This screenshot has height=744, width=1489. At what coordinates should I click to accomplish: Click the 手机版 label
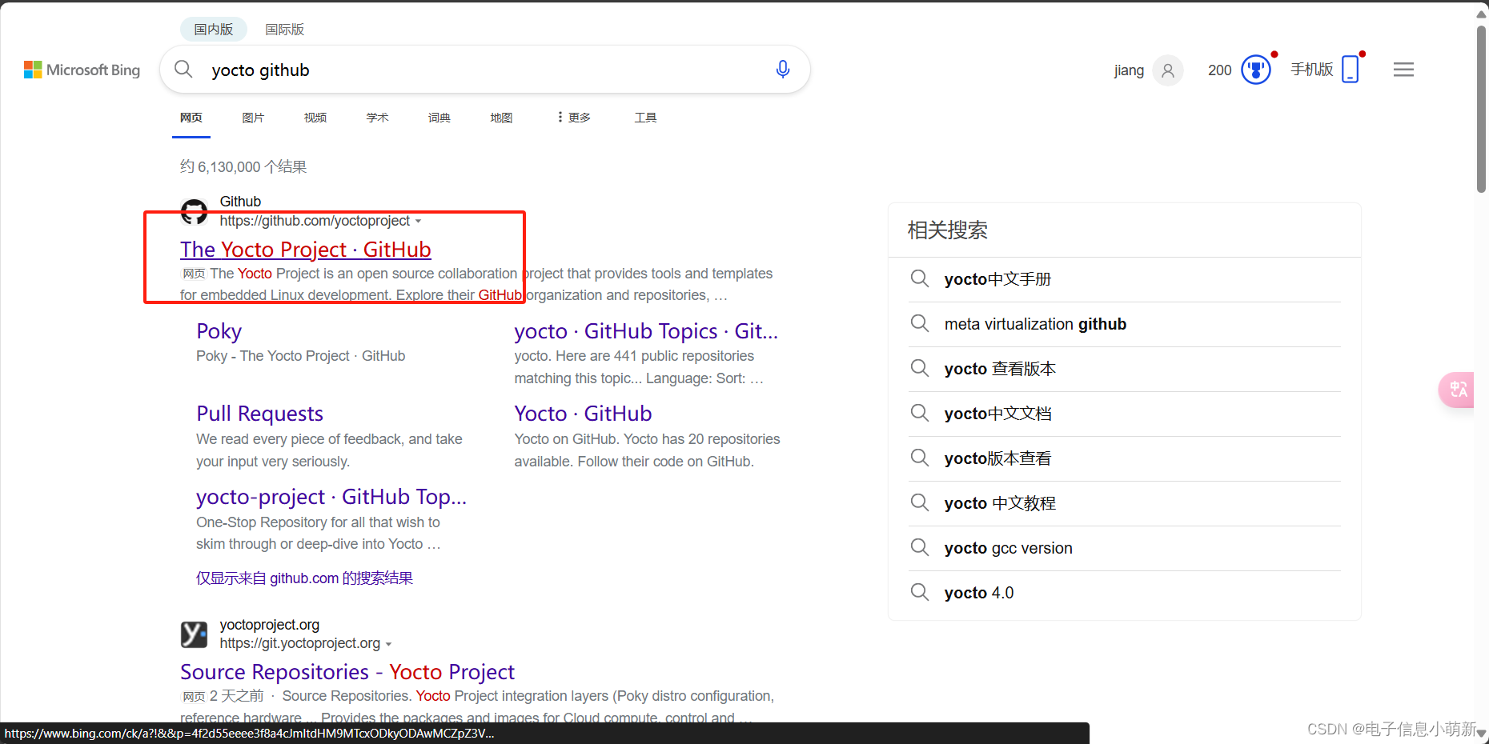(x=1312, y=70)
